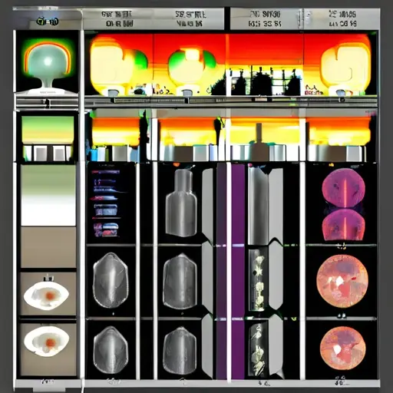Click the gray capsule beneath striped list
The image size is (393, 393).
111,280
